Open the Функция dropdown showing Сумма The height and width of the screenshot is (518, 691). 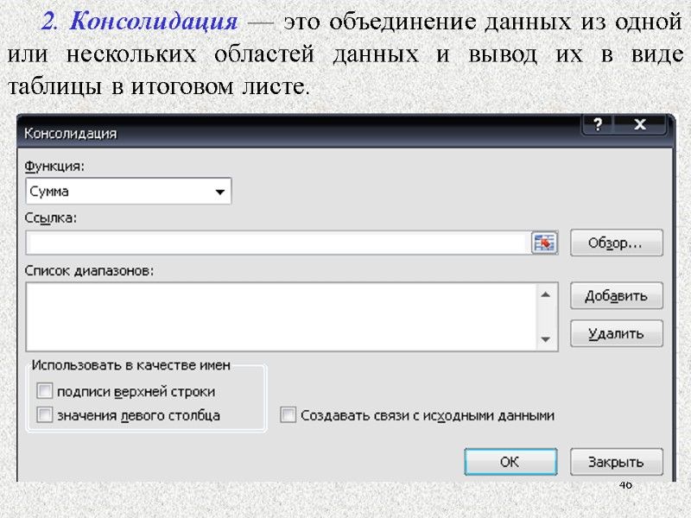[128, 191]
